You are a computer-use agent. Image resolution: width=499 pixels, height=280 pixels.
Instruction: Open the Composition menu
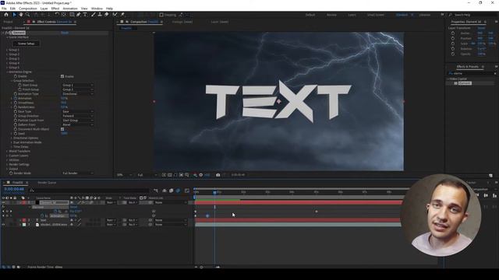click(28, 9)
